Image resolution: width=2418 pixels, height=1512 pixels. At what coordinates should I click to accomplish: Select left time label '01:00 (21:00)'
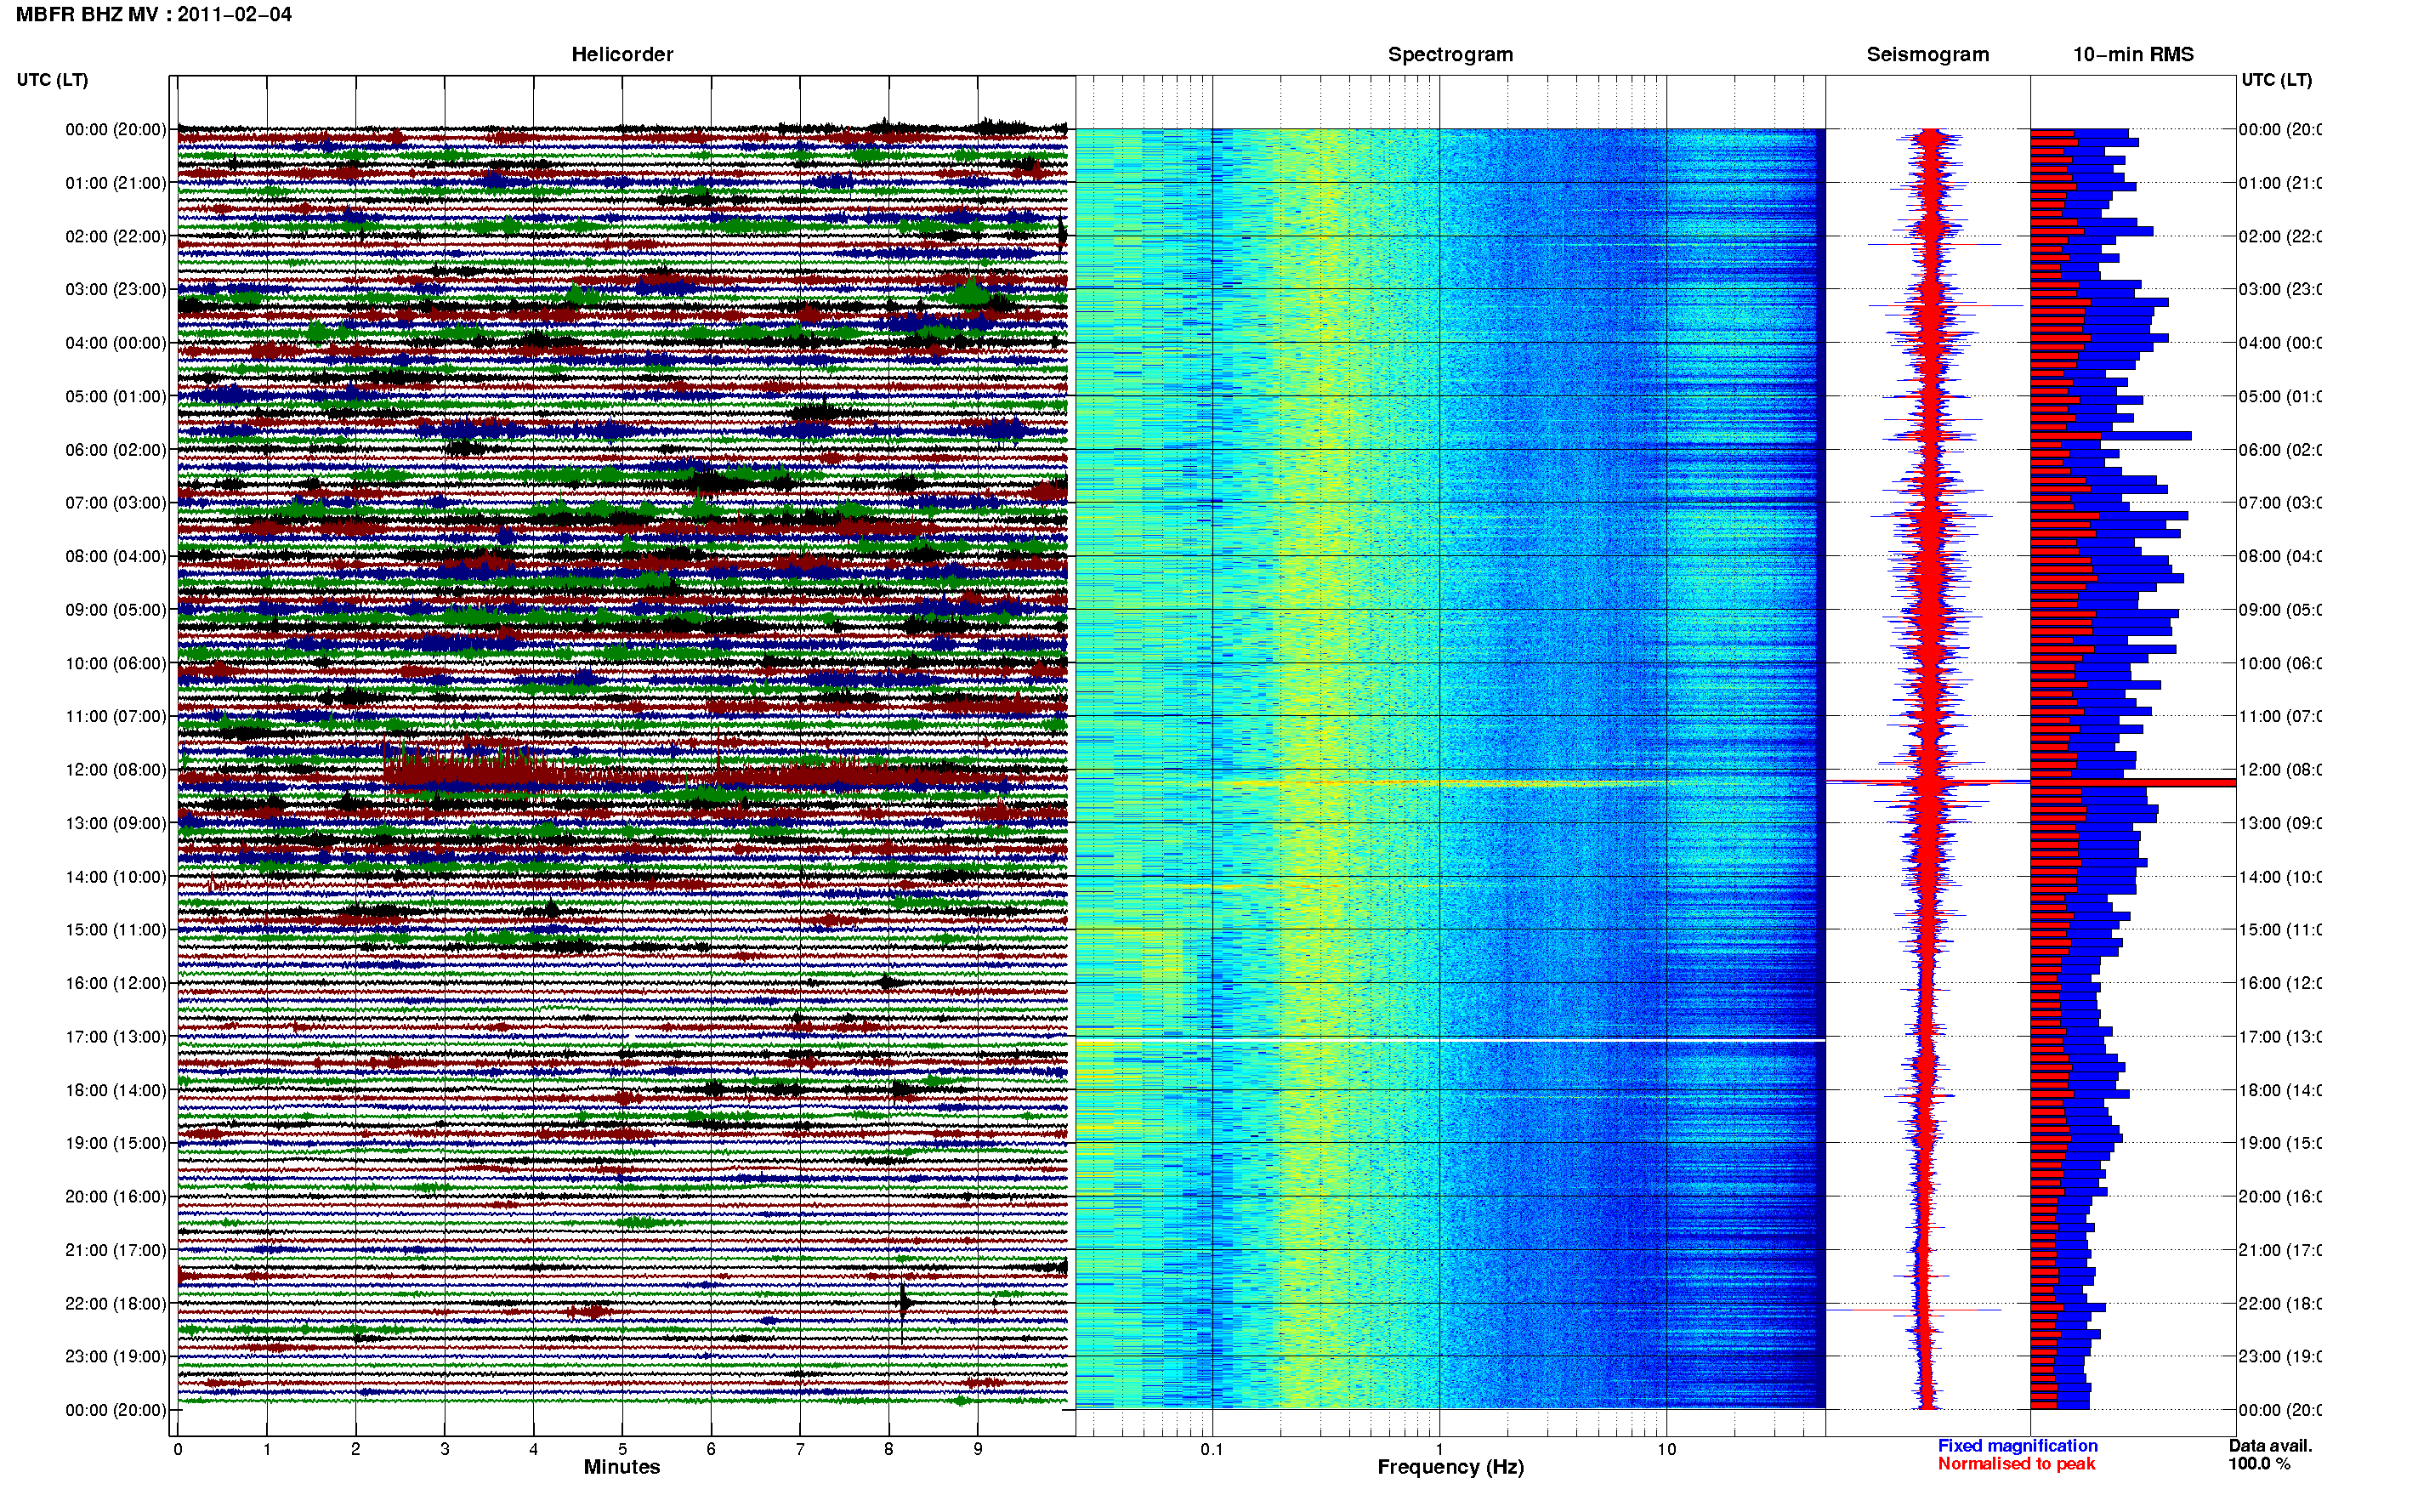coord(116,183)
